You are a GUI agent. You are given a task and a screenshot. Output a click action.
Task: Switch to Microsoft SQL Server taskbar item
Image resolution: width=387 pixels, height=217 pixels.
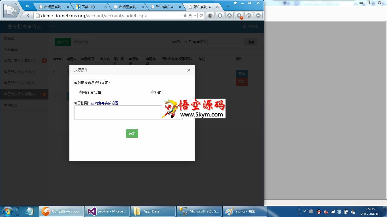[199, 211]
